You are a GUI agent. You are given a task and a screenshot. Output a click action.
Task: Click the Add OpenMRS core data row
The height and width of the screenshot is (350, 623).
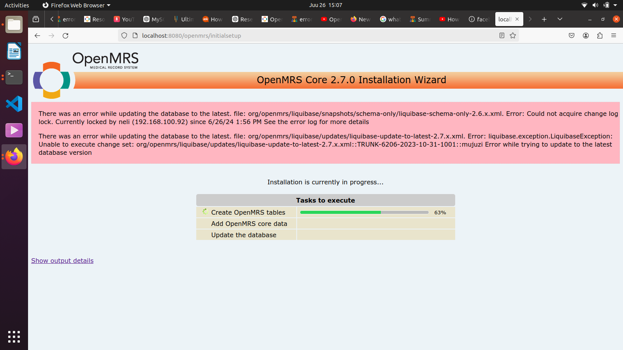click(326, 224)
